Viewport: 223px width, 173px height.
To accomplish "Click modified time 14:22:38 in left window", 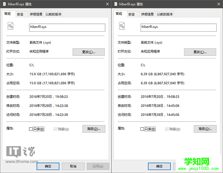I will point(49,106).
